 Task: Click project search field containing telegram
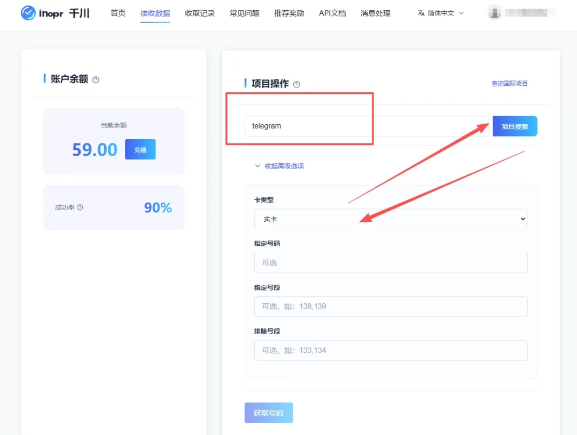(x=366, y=126)
